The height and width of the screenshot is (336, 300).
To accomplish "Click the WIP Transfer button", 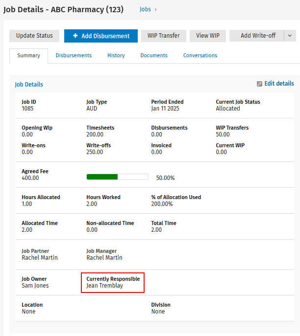I will coord(164,36).
